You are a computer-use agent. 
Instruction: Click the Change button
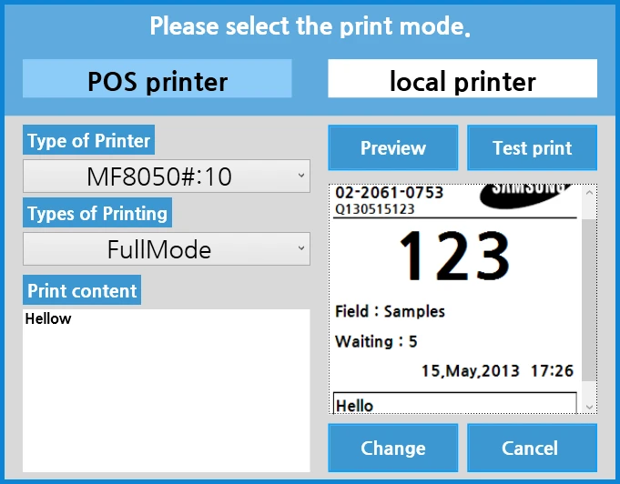[393, 448]
